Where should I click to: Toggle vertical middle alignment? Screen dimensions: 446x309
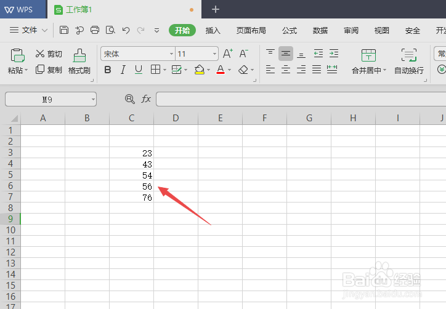coord(286,54)
